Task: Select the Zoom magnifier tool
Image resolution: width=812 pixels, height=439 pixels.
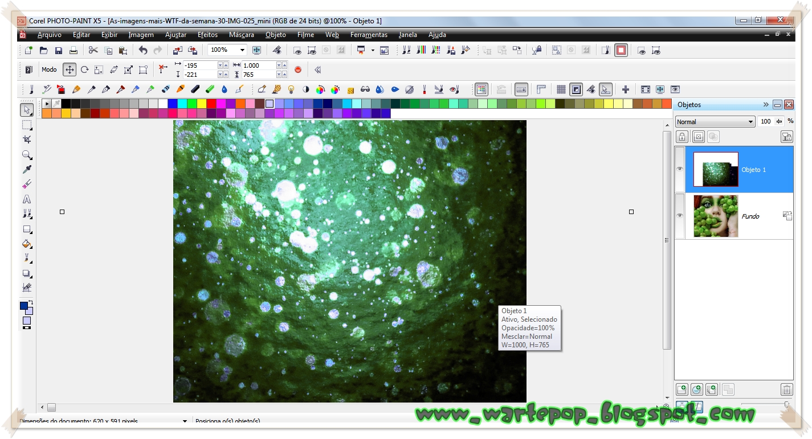Action: (x=27, y=154)
